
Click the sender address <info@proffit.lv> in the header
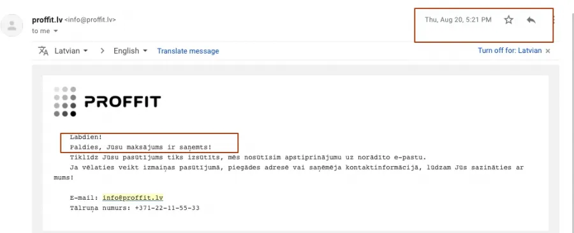tap(90, 20)
